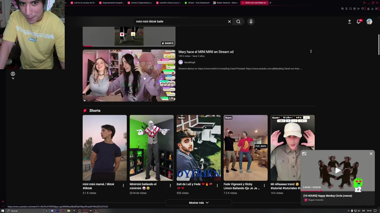
Task: Switch to 'Departamento tranquilo' browser tab
Action: [x=111, y=3]
